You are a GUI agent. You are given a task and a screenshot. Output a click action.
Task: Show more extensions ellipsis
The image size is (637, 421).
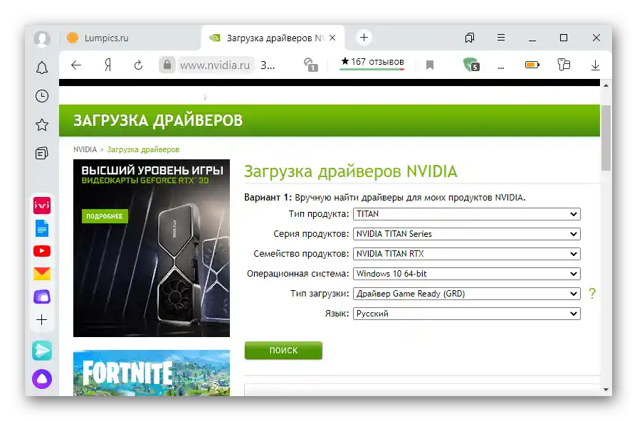point(501,68)
